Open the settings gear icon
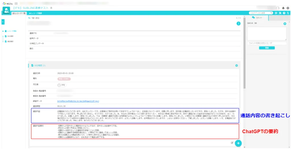 click(x=288, y=8)
